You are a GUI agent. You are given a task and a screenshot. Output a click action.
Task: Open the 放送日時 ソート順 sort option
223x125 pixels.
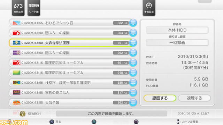[34, 8]
